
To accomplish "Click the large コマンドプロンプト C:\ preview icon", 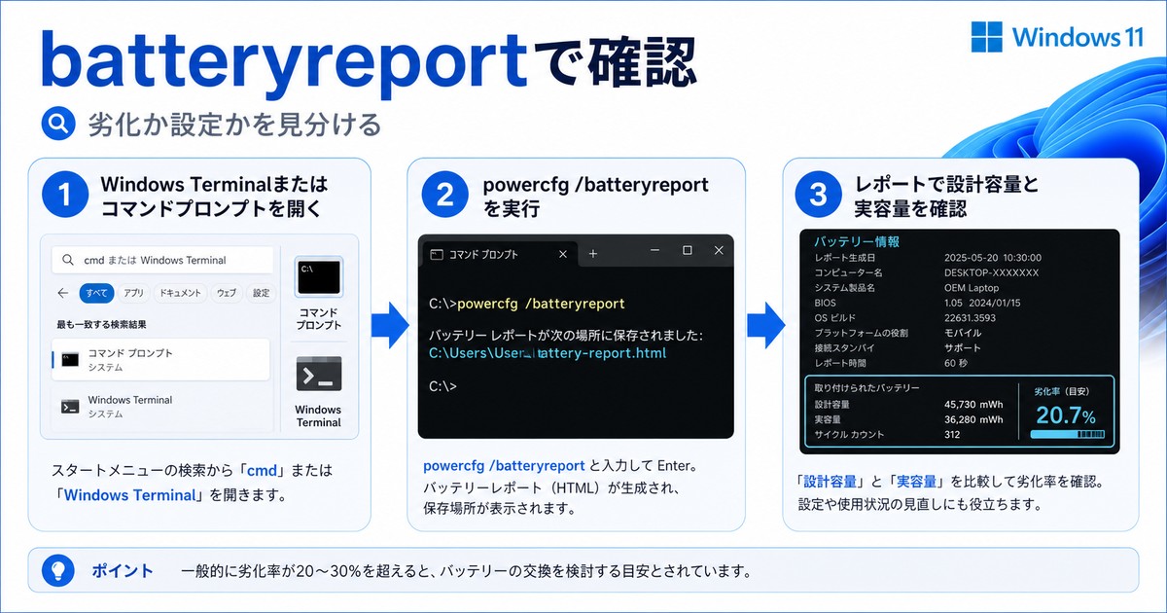I will pos(319,278).
